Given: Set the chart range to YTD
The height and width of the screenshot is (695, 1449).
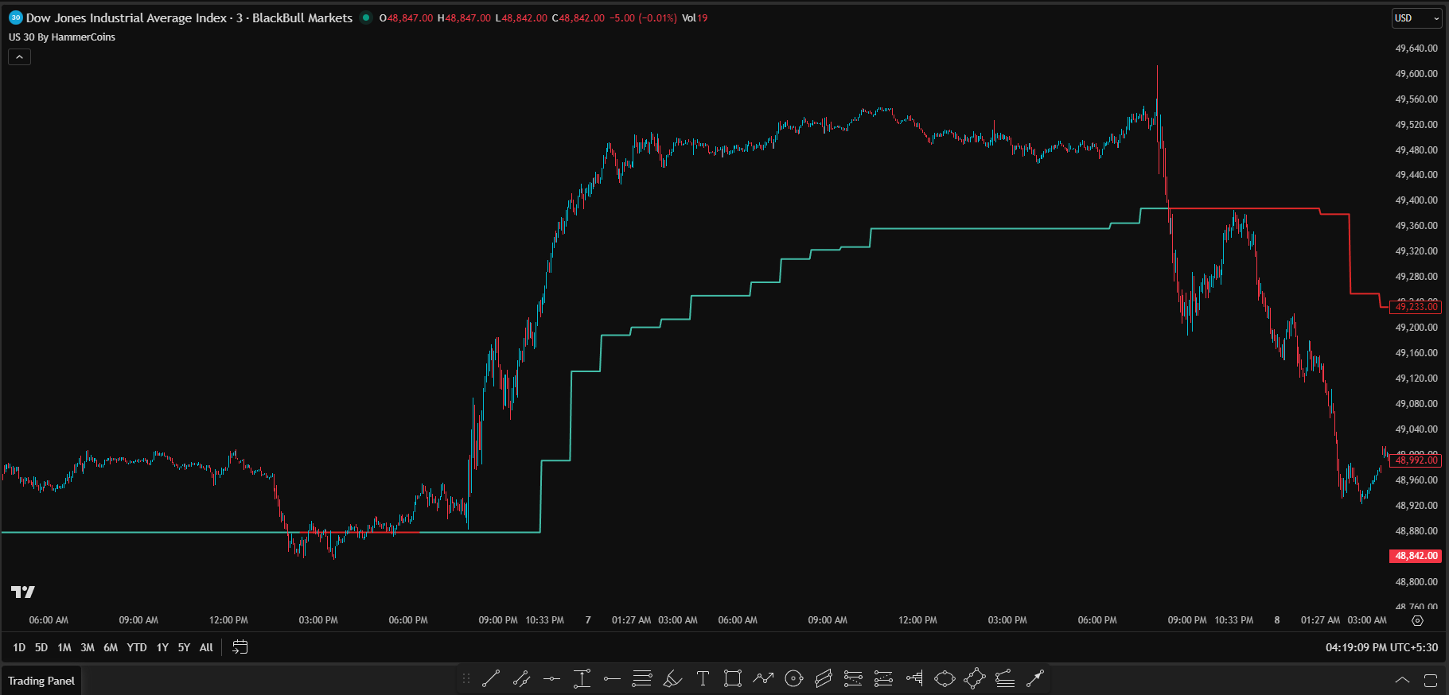Looking at the screenshot, I should pos(137,647).
